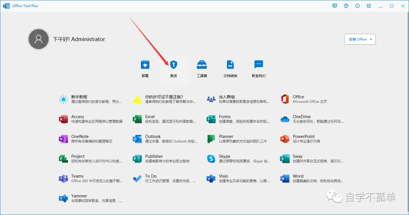409x215 pixels.
Task: Launch the Planner app icon
Action: tap(211, 139)
